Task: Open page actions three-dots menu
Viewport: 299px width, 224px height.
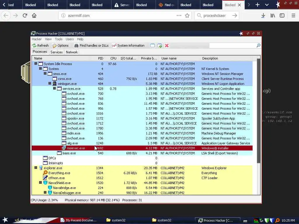Action: [x=179, y=15]
